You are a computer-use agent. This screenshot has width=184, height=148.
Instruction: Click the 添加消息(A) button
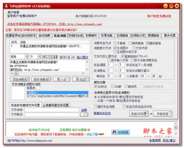(x=20, y=79)
